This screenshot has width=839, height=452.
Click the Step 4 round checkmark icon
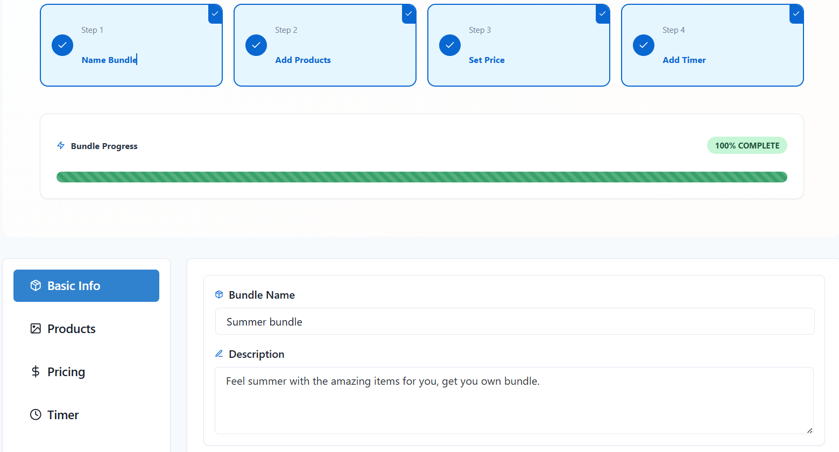[x=644, y=45]
